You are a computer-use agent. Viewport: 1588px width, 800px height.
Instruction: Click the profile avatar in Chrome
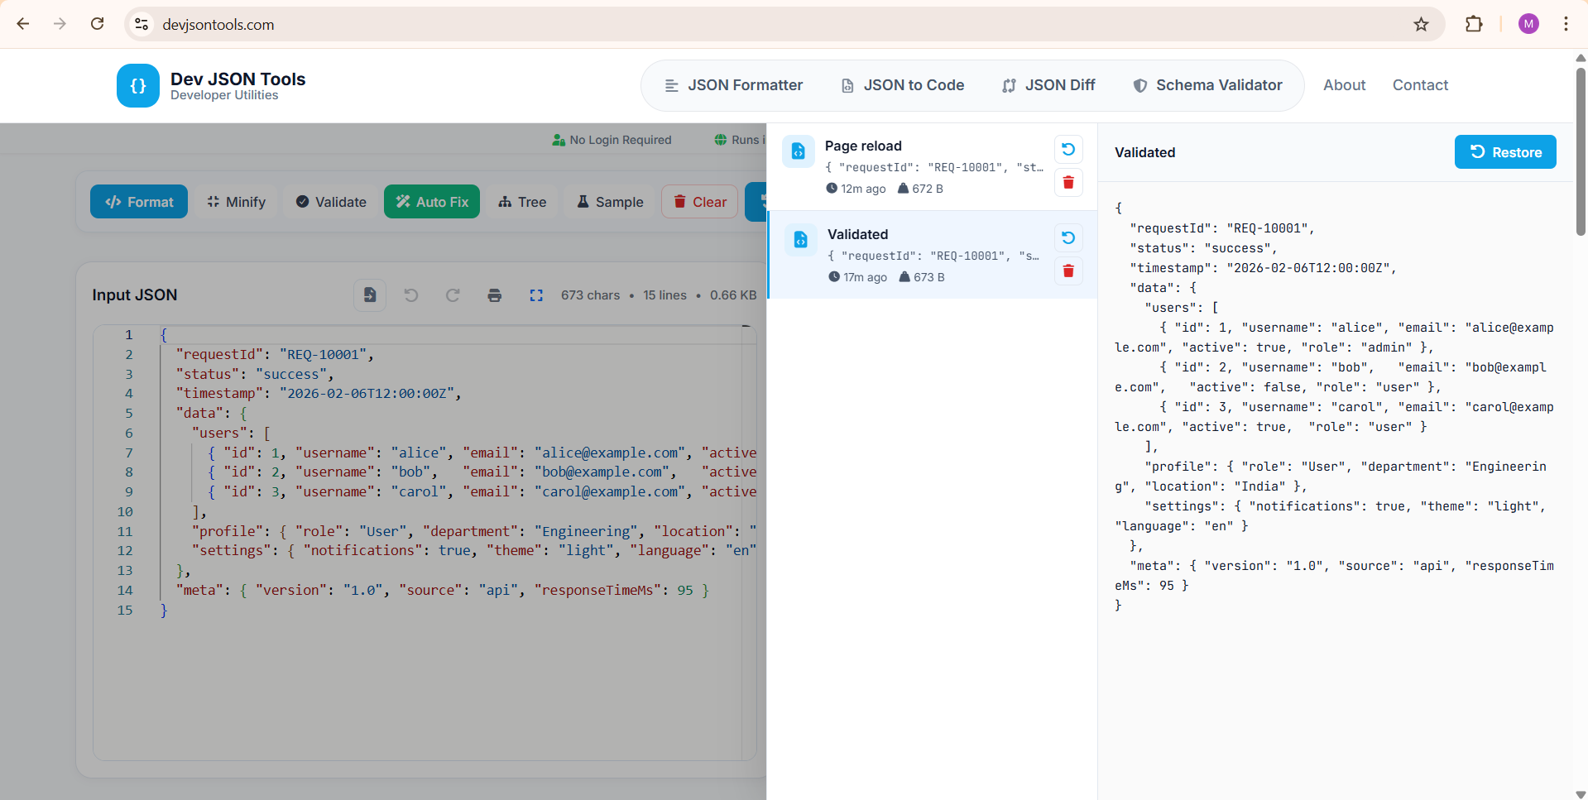pyautogui.click(x=1528, y=24)
